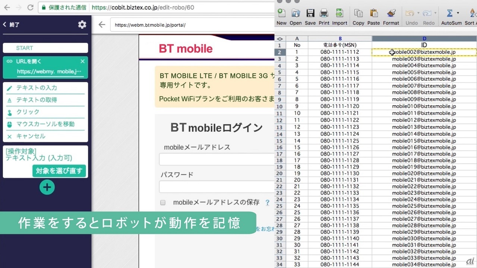477x268 pixels.
Task: Choose クリック from the action menu
Action: [x=45, y=112]
